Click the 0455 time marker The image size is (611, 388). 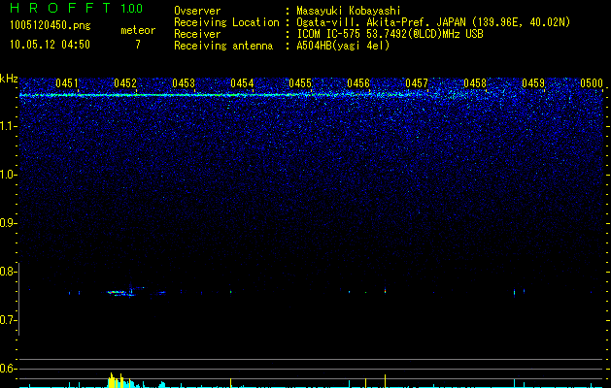pos(300,82)
